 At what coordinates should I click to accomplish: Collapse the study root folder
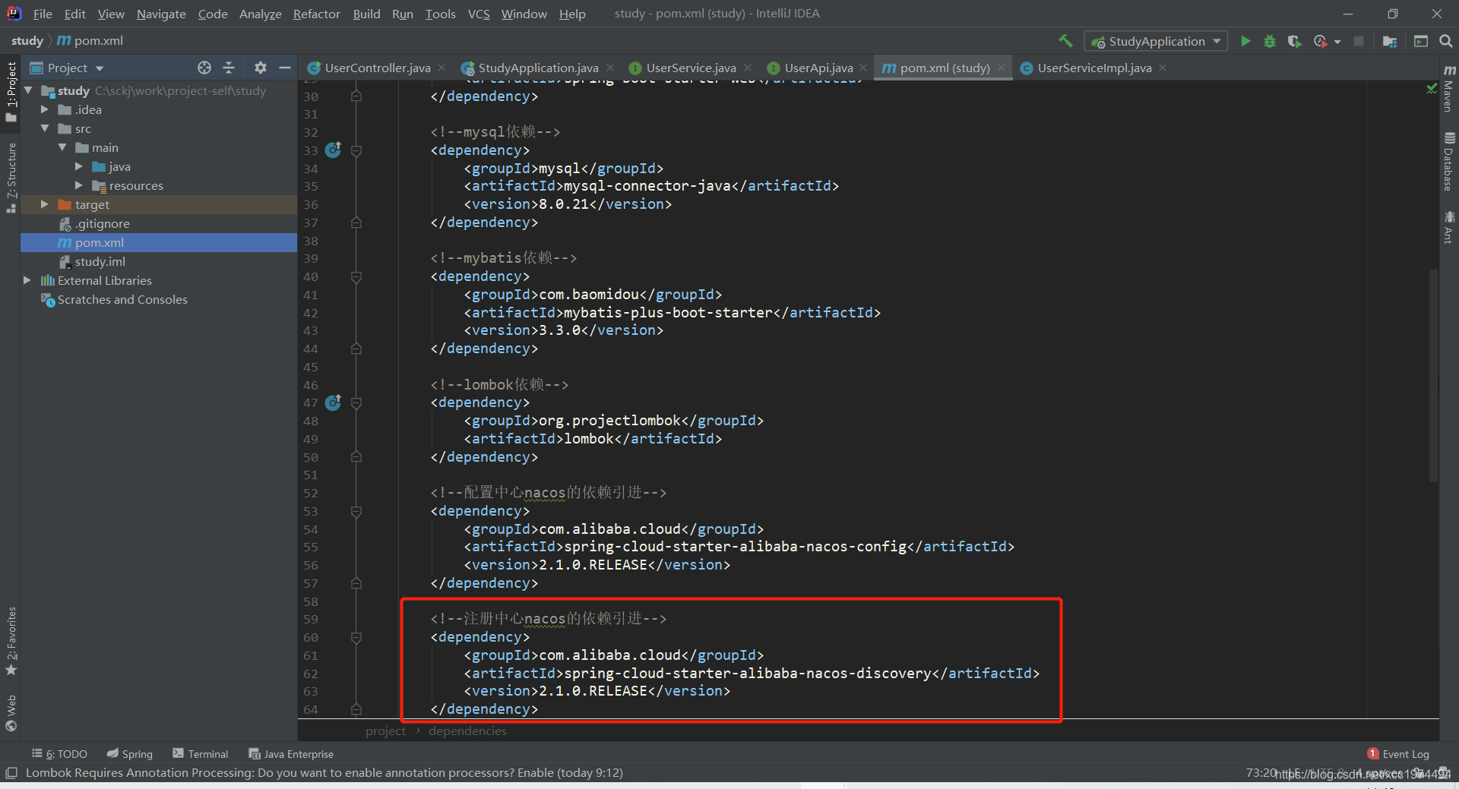point(28,90)
